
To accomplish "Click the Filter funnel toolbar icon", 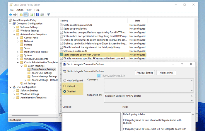I will 48,15.
